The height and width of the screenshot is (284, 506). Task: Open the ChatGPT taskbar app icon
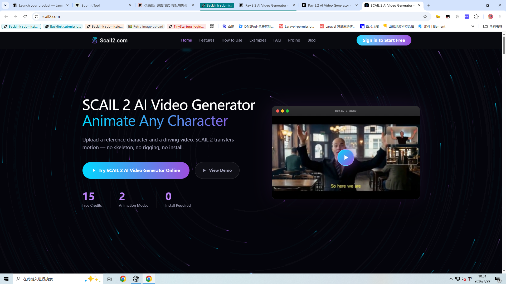(136, 279)
